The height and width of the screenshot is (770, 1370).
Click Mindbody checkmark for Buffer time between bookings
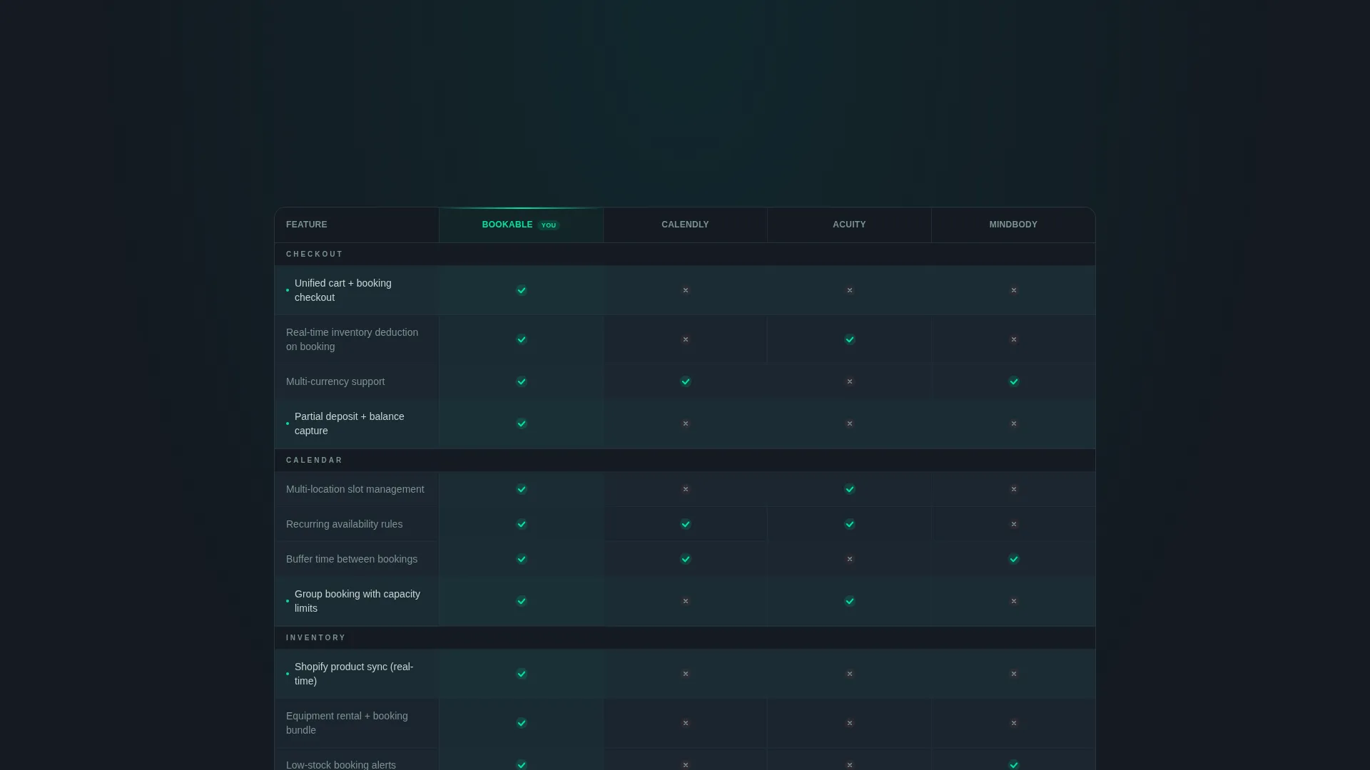tap(1014, 559)
